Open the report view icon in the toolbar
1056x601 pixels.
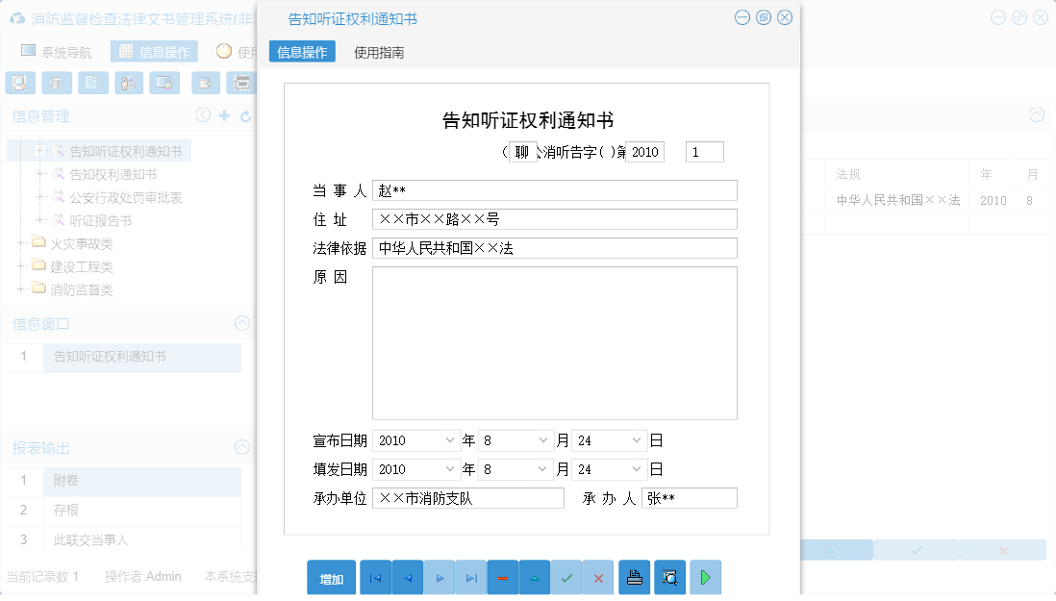(56, 83)
